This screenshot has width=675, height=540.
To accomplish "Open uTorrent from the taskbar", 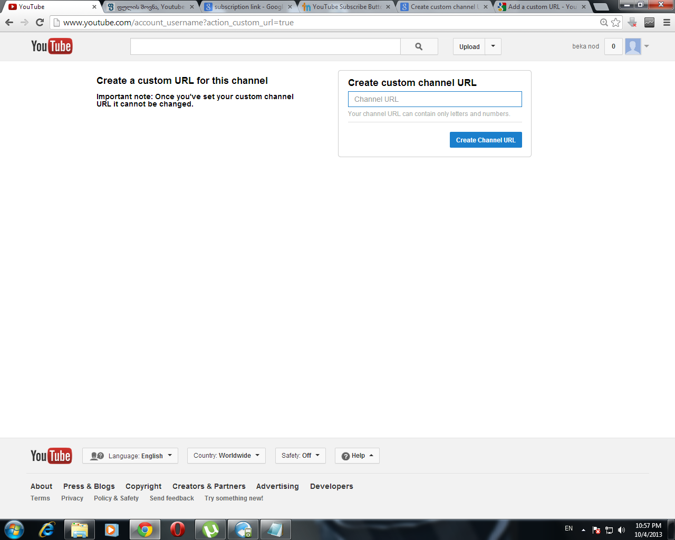I will [210, 529].
